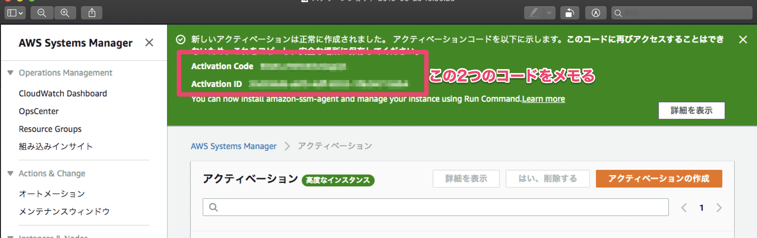Open 組み込みインサイト
Screen dimensions: 757x238
56,146
